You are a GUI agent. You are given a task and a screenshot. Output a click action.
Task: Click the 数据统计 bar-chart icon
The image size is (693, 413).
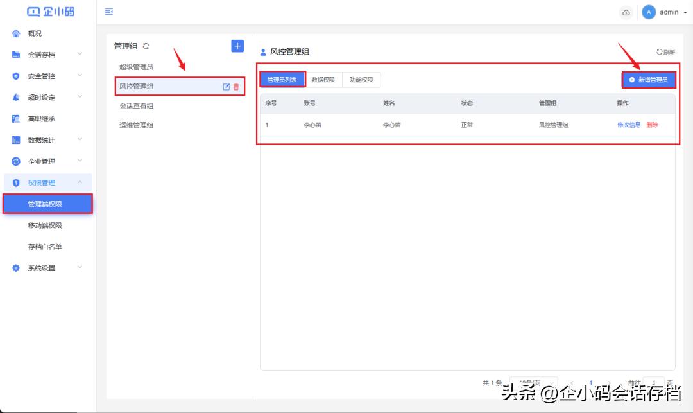[x=15, y=139]
